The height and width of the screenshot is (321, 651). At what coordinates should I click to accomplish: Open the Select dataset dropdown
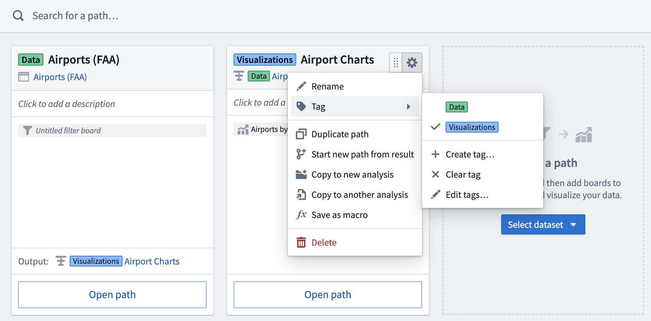tap(543, 224)
